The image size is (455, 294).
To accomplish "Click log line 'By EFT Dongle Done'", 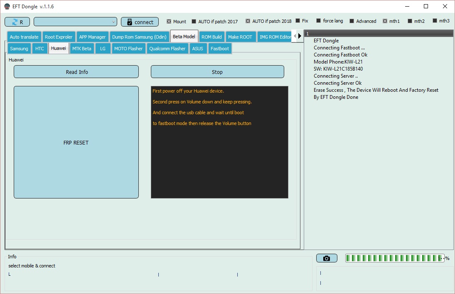I will [x=336, y=97].
